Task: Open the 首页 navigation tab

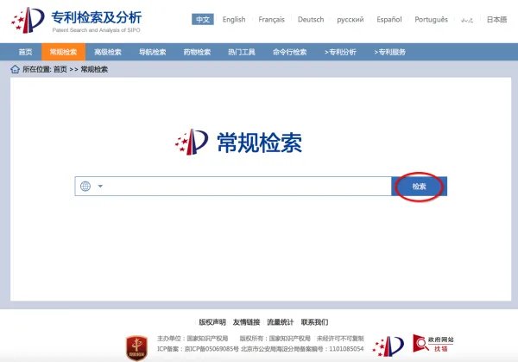Action: [x=25, y=52]
